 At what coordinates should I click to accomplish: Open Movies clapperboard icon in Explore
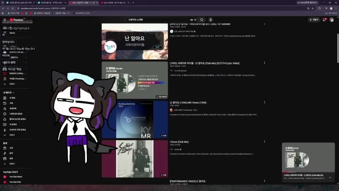pyautogui.click(x=5, y=158)
